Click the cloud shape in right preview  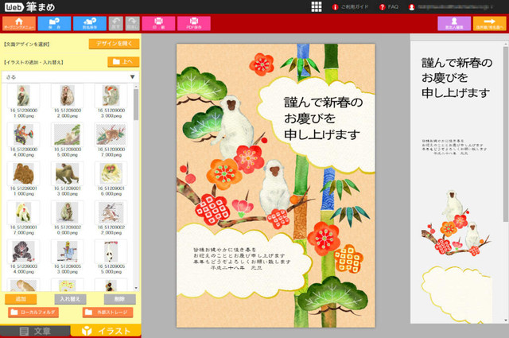click(457, 293)
